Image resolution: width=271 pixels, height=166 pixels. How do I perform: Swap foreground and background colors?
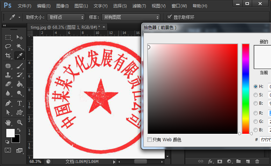pyautogui.click(x=19, y=130)
